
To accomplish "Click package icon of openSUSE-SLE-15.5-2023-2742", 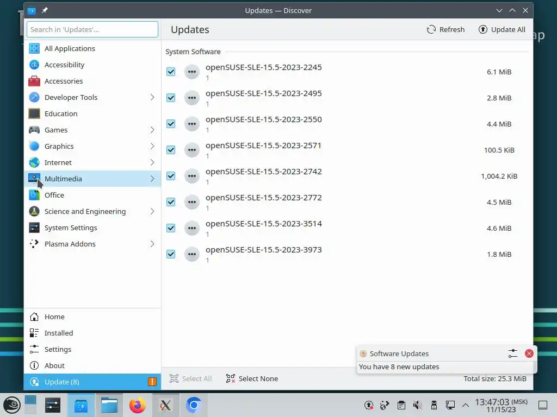I will pyautogui.click(x=192, y=176).
